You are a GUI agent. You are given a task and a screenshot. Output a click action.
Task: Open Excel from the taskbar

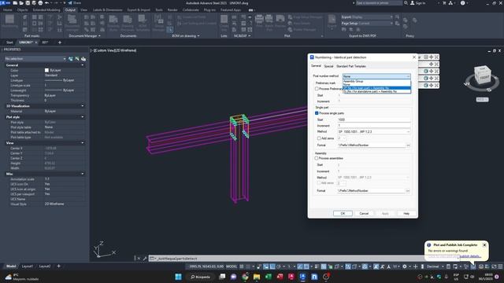click(269, 277)
